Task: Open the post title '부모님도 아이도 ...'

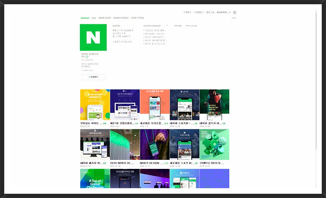Action: coord(91,123)
